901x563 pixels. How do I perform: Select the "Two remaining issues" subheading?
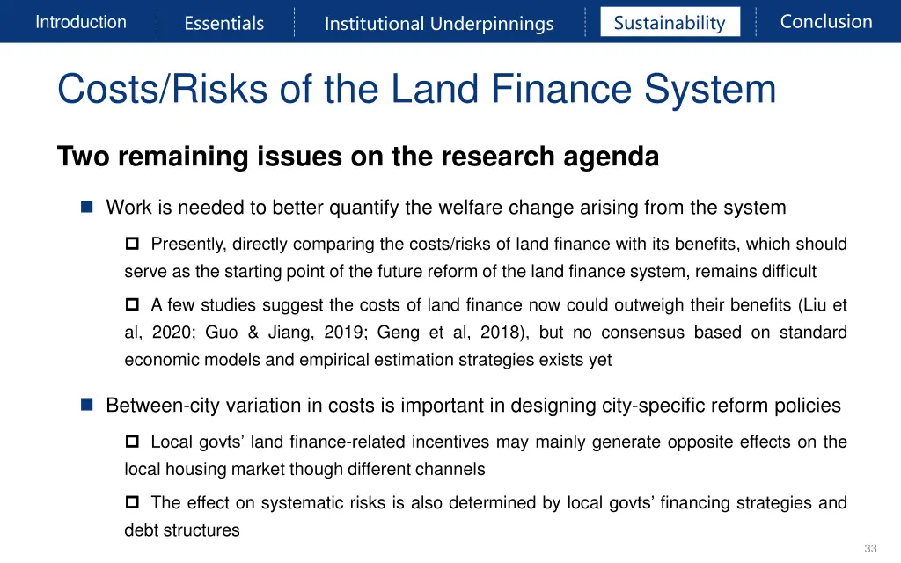point(357,157)
